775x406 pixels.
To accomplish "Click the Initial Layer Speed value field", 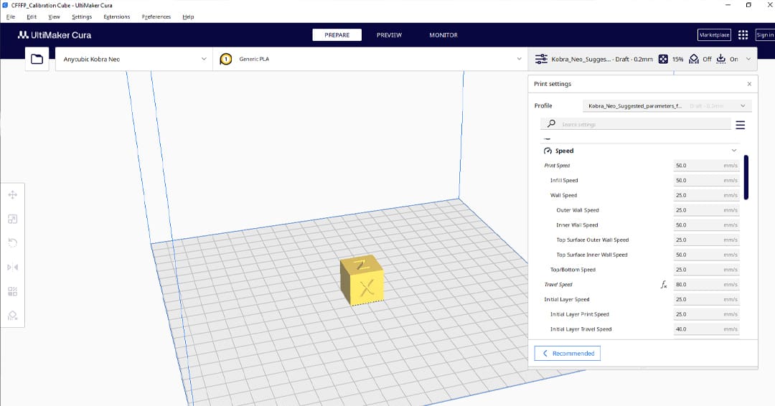I will pyautogui.click(x=706, y=299).
